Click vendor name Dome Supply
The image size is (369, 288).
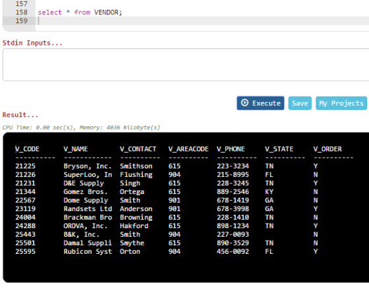pos(86,200)
